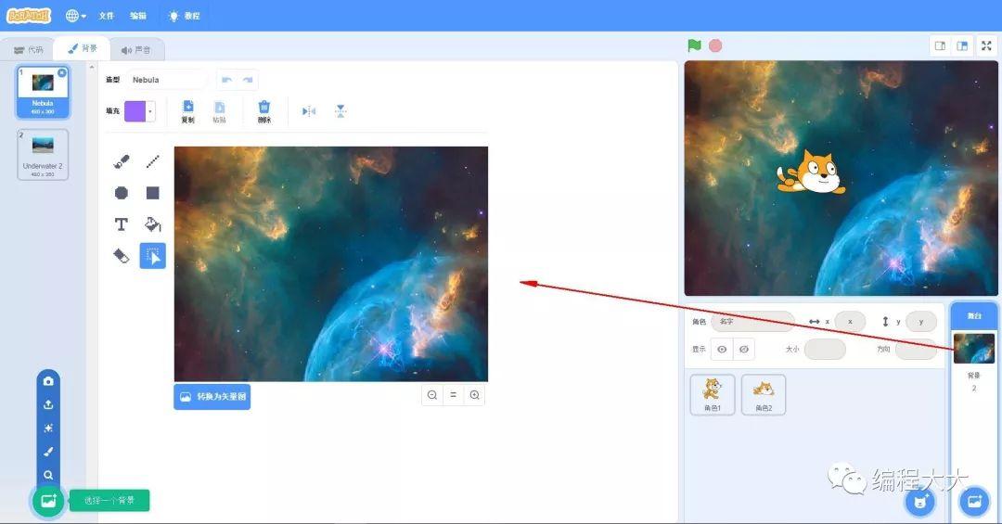Image resolution: width=1002 pixels, height=524 pixels.
Task: Select the Circle tool
Action: pyautogui.click(x=122, y=193)
